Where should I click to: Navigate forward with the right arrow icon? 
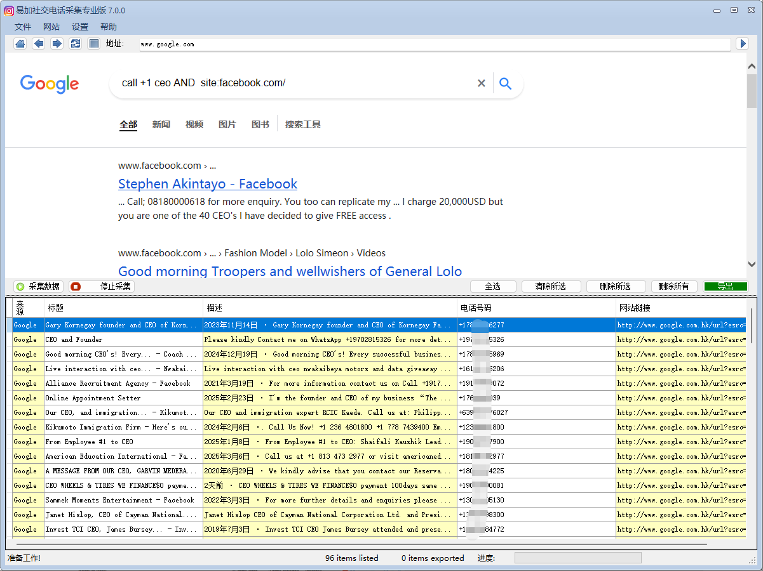click(57, 44)
